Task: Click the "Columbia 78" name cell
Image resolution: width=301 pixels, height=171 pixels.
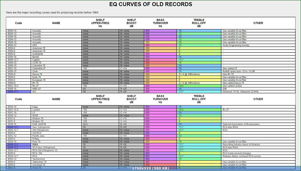Action: (56, 65)
